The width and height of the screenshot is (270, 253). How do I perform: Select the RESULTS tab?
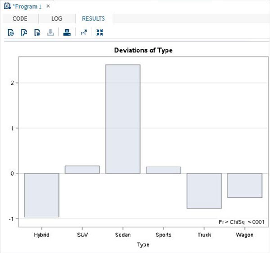[93, 18]
